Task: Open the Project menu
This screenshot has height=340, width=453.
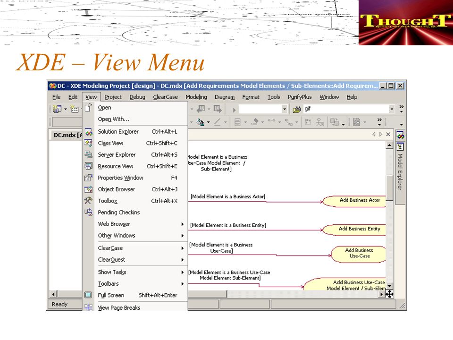Action: 113,97
